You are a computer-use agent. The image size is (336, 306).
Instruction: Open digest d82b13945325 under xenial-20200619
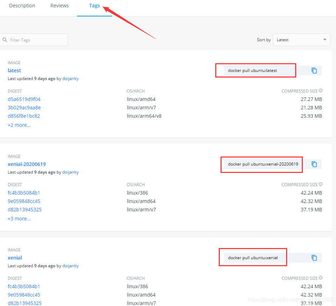25,210
